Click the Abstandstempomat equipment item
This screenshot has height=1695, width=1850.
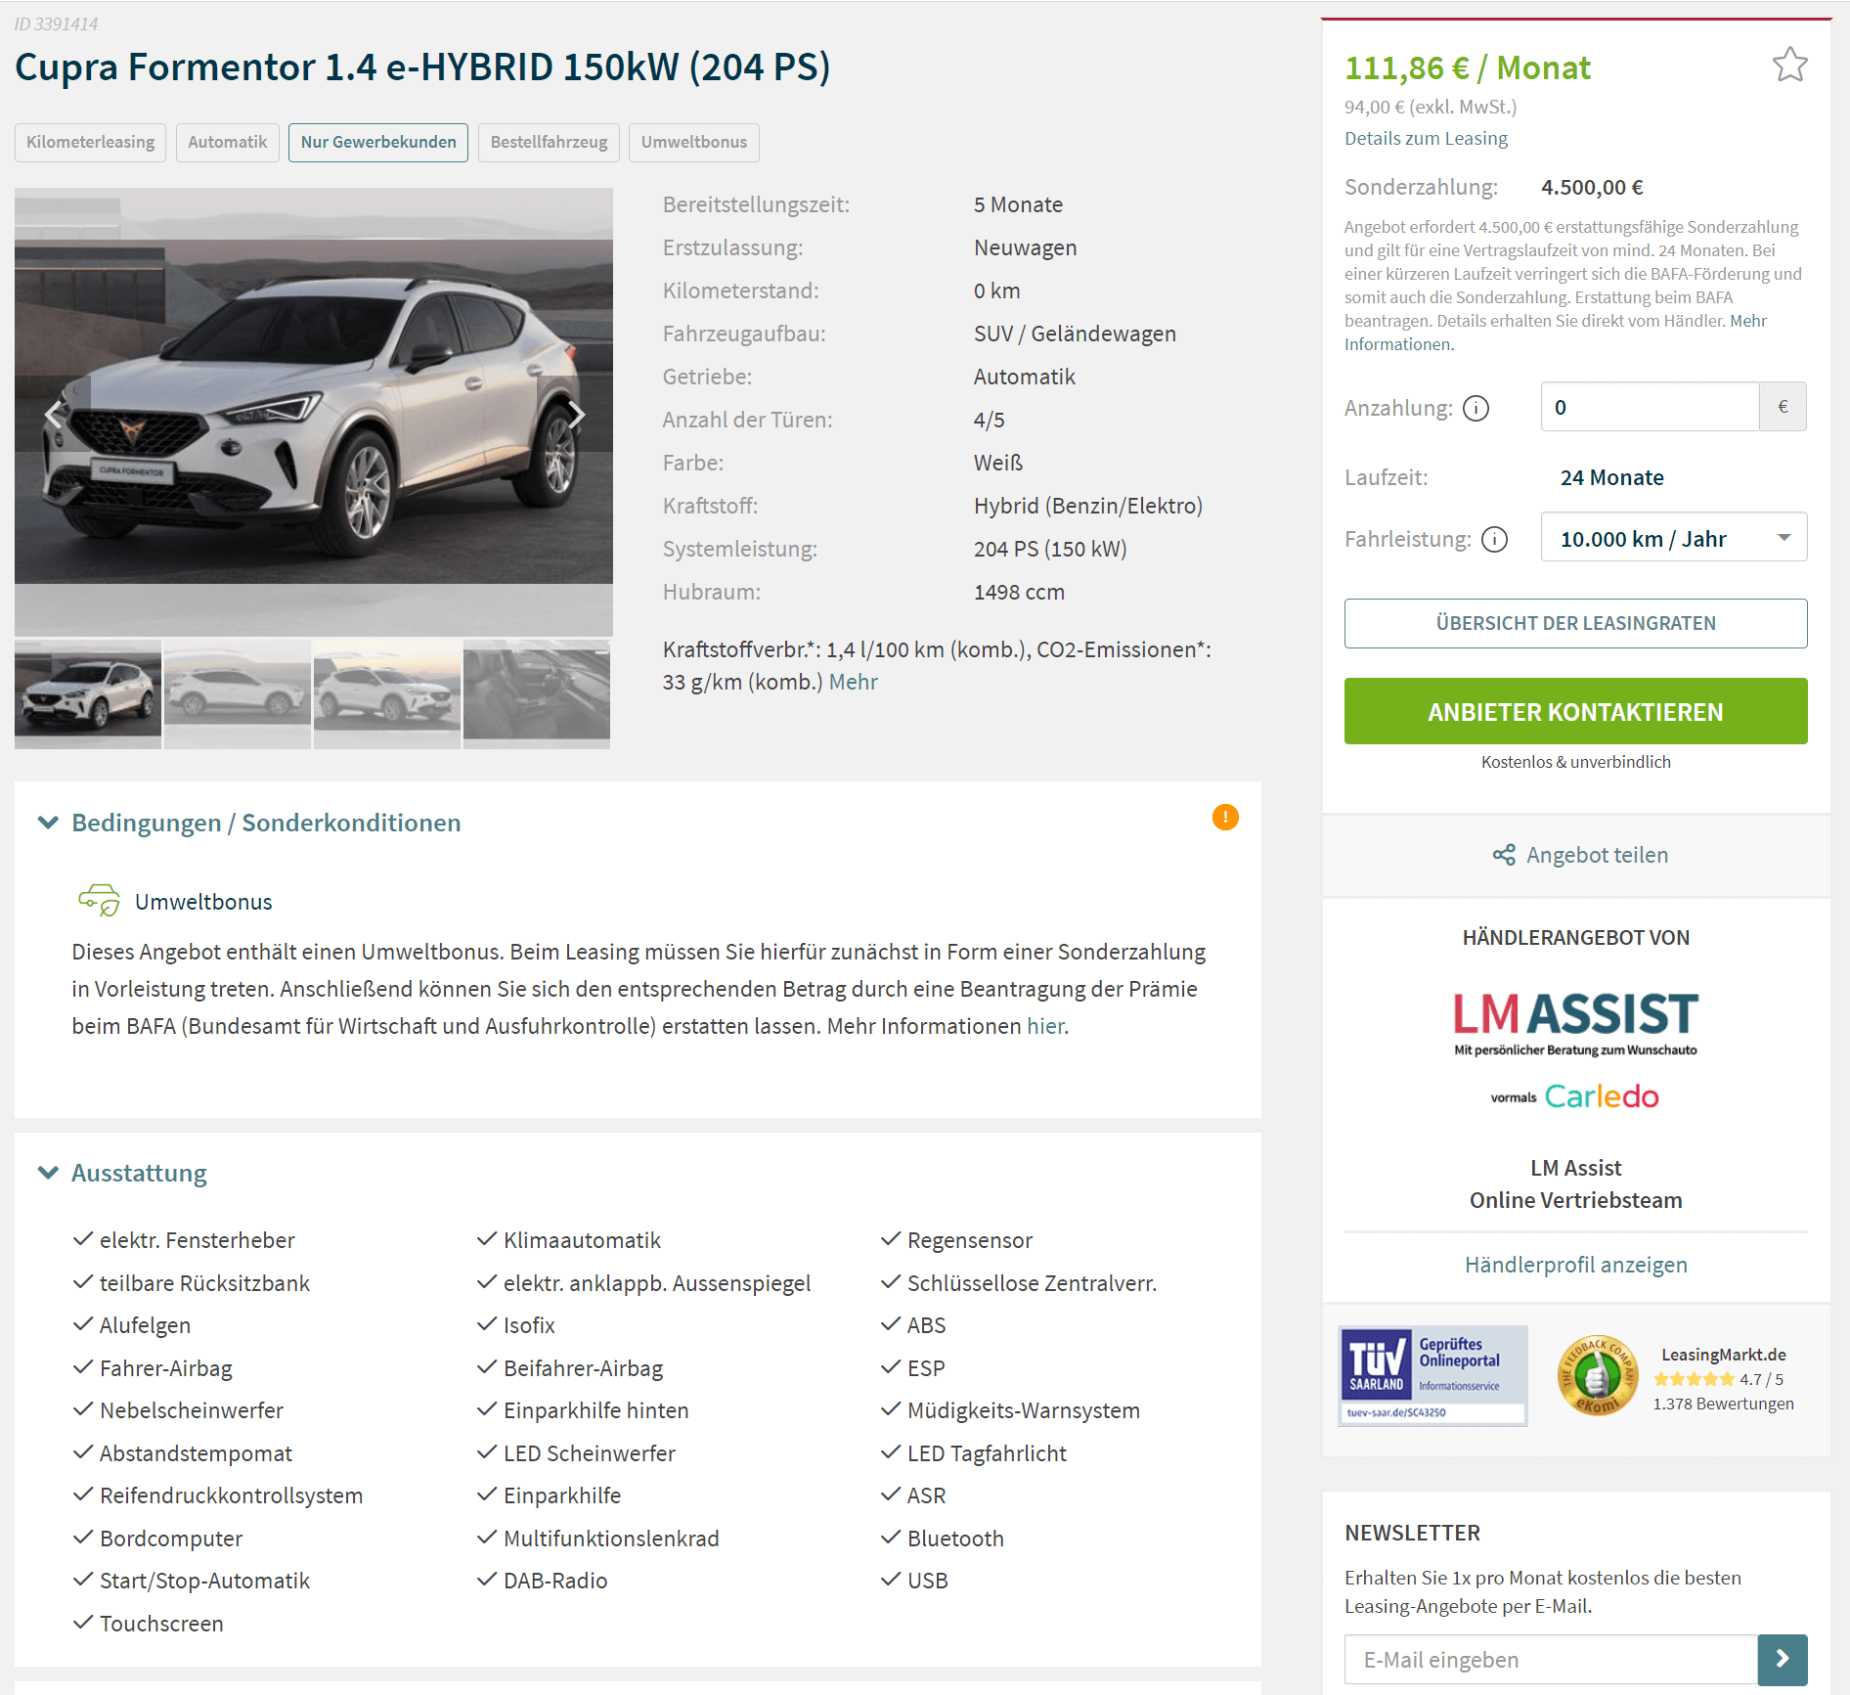click(x=183, y=1453)
